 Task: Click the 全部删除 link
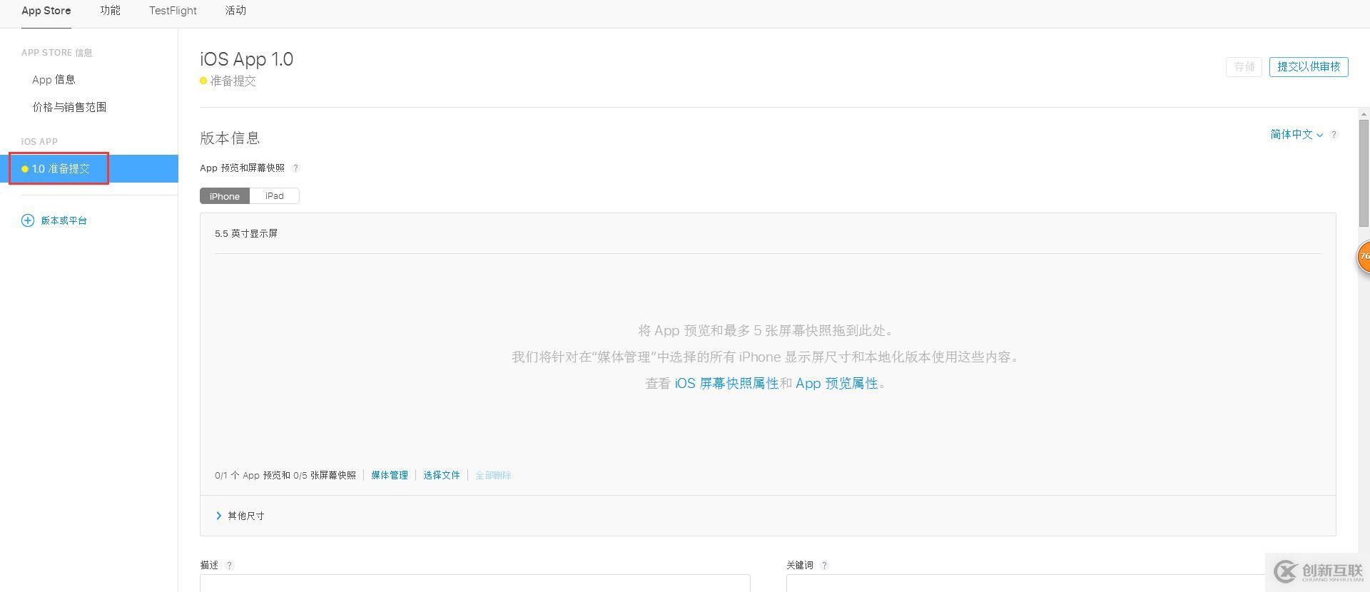493,475
